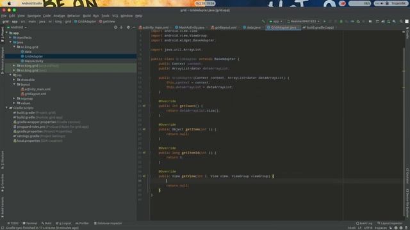The height and width of the screenshot is (230, 410).
Task: Hide the Project panel with minus icon
Action: [x=134, y=27]
